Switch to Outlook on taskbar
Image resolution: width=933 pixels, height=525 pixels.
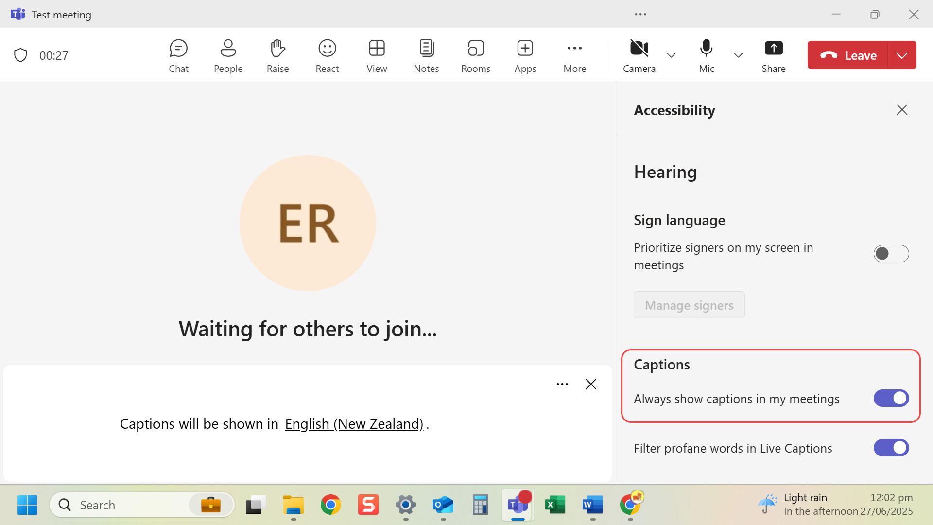click(443, 505)
